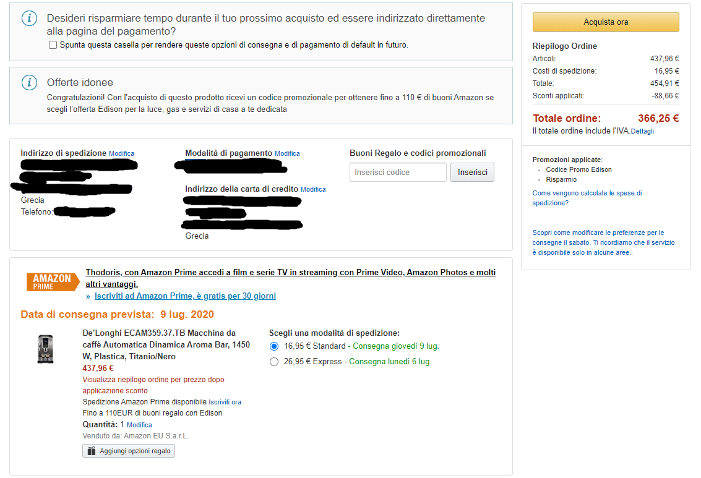Tick the default delivery and payment options checkbox
This screenshot has width=701, height=478.
(x=53, y=45)
